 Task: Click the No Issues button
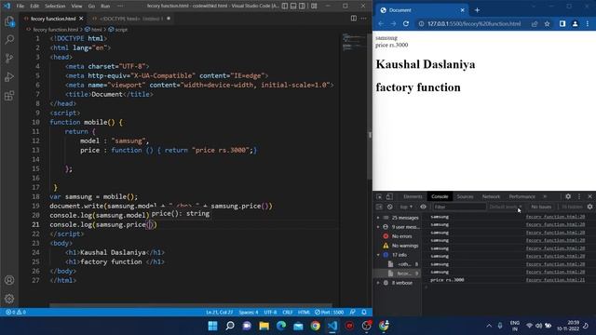click(x=541, y=207)
